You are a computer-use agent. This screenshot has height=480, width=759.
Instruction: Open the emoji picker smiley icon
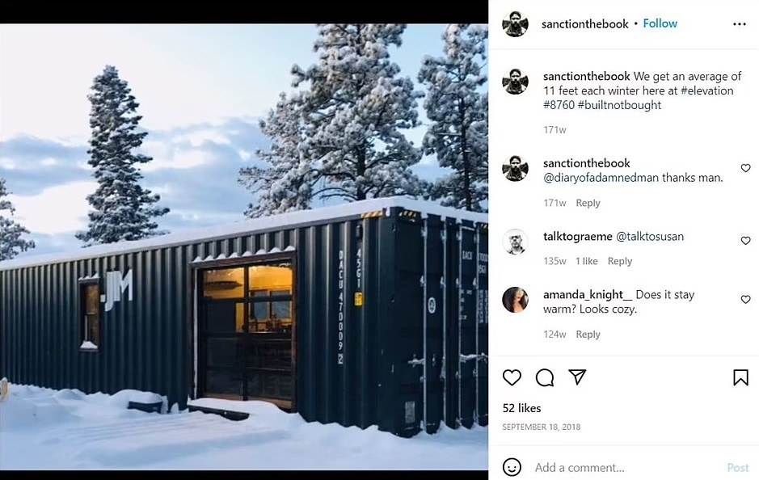tap(512, 467)
